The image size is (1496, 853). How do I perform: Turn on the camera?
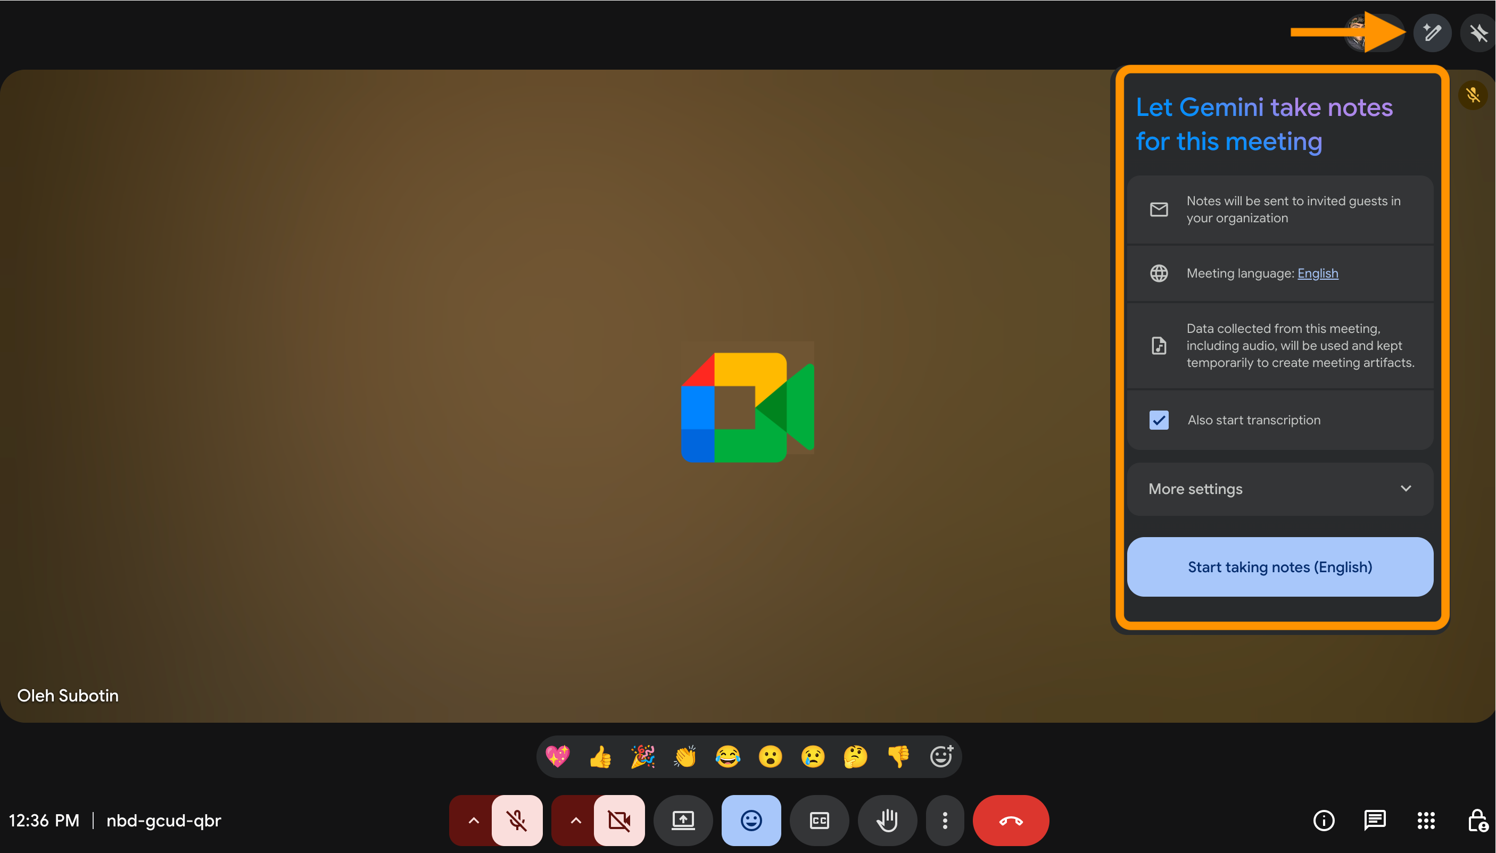coord(619,820)
